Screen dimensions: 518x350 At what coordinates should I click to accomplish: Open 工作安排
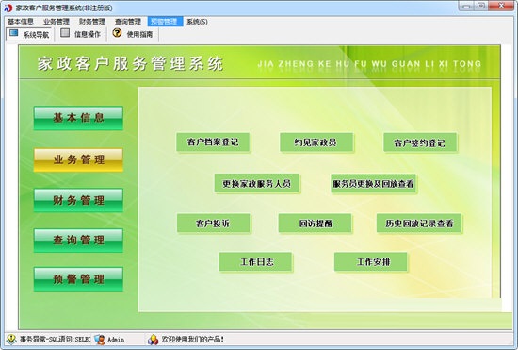[x=371, y=262]
